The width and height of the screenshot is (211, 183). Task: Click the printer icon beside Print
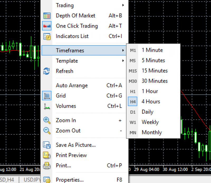point(47,166)
